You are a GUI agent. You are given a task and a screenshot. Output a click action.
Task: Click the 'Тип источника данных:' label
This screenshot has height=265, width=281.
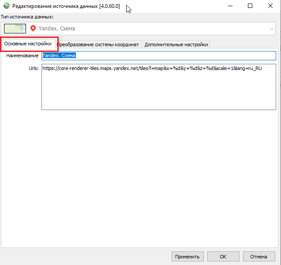[x=27, y=17]
